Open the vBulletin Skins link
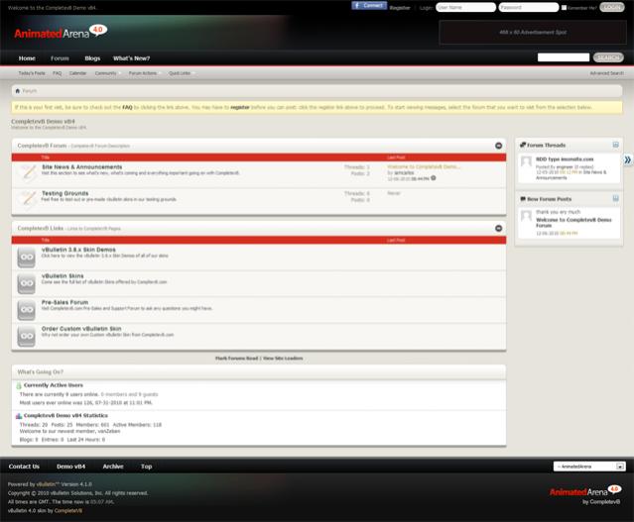 63,275
